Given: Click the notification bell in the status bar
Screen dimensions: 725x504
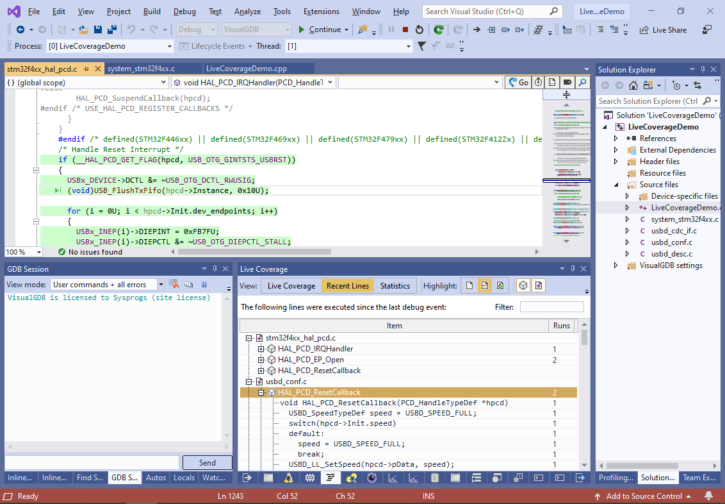Looking at the screenshot, I should [x=708, y=496].
